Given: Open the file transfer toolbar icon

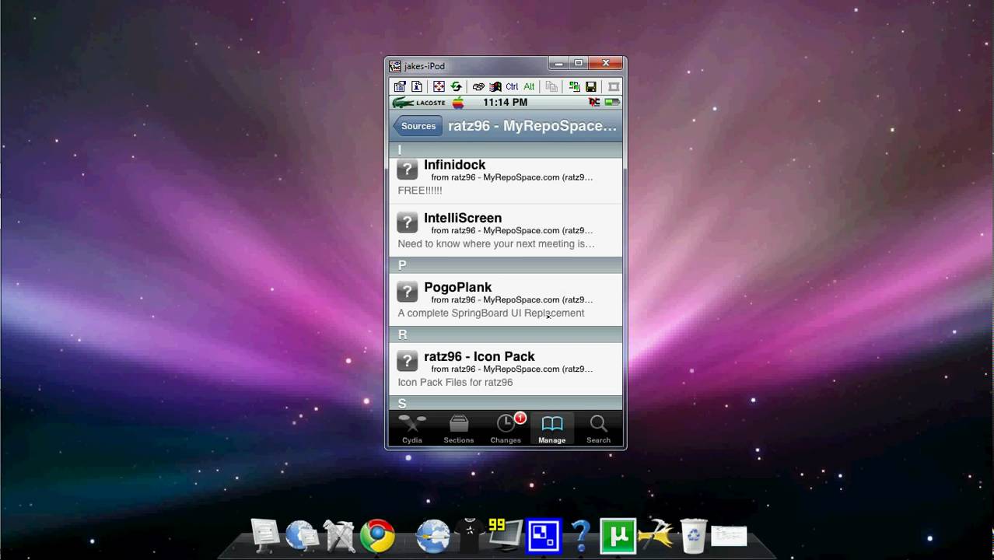Looking at the screenshot, I should coord(574,86).
